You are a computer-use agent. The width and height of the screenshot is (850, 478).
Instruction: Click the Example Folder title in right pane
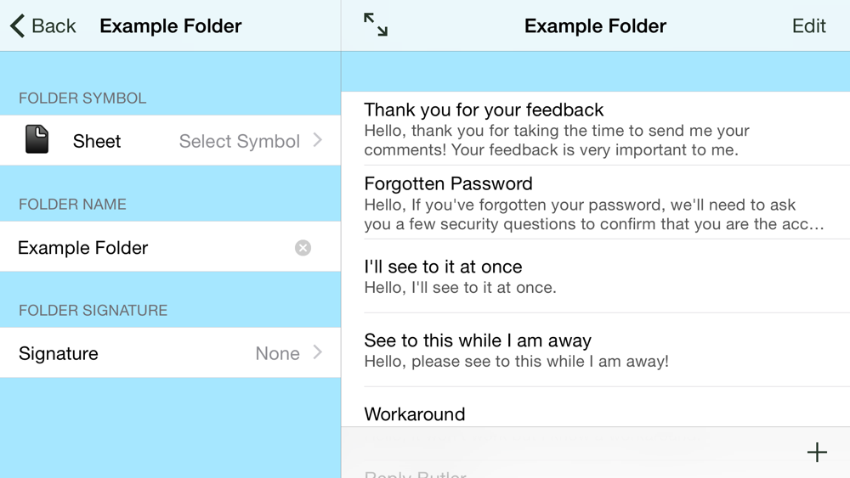pos(595,26)
